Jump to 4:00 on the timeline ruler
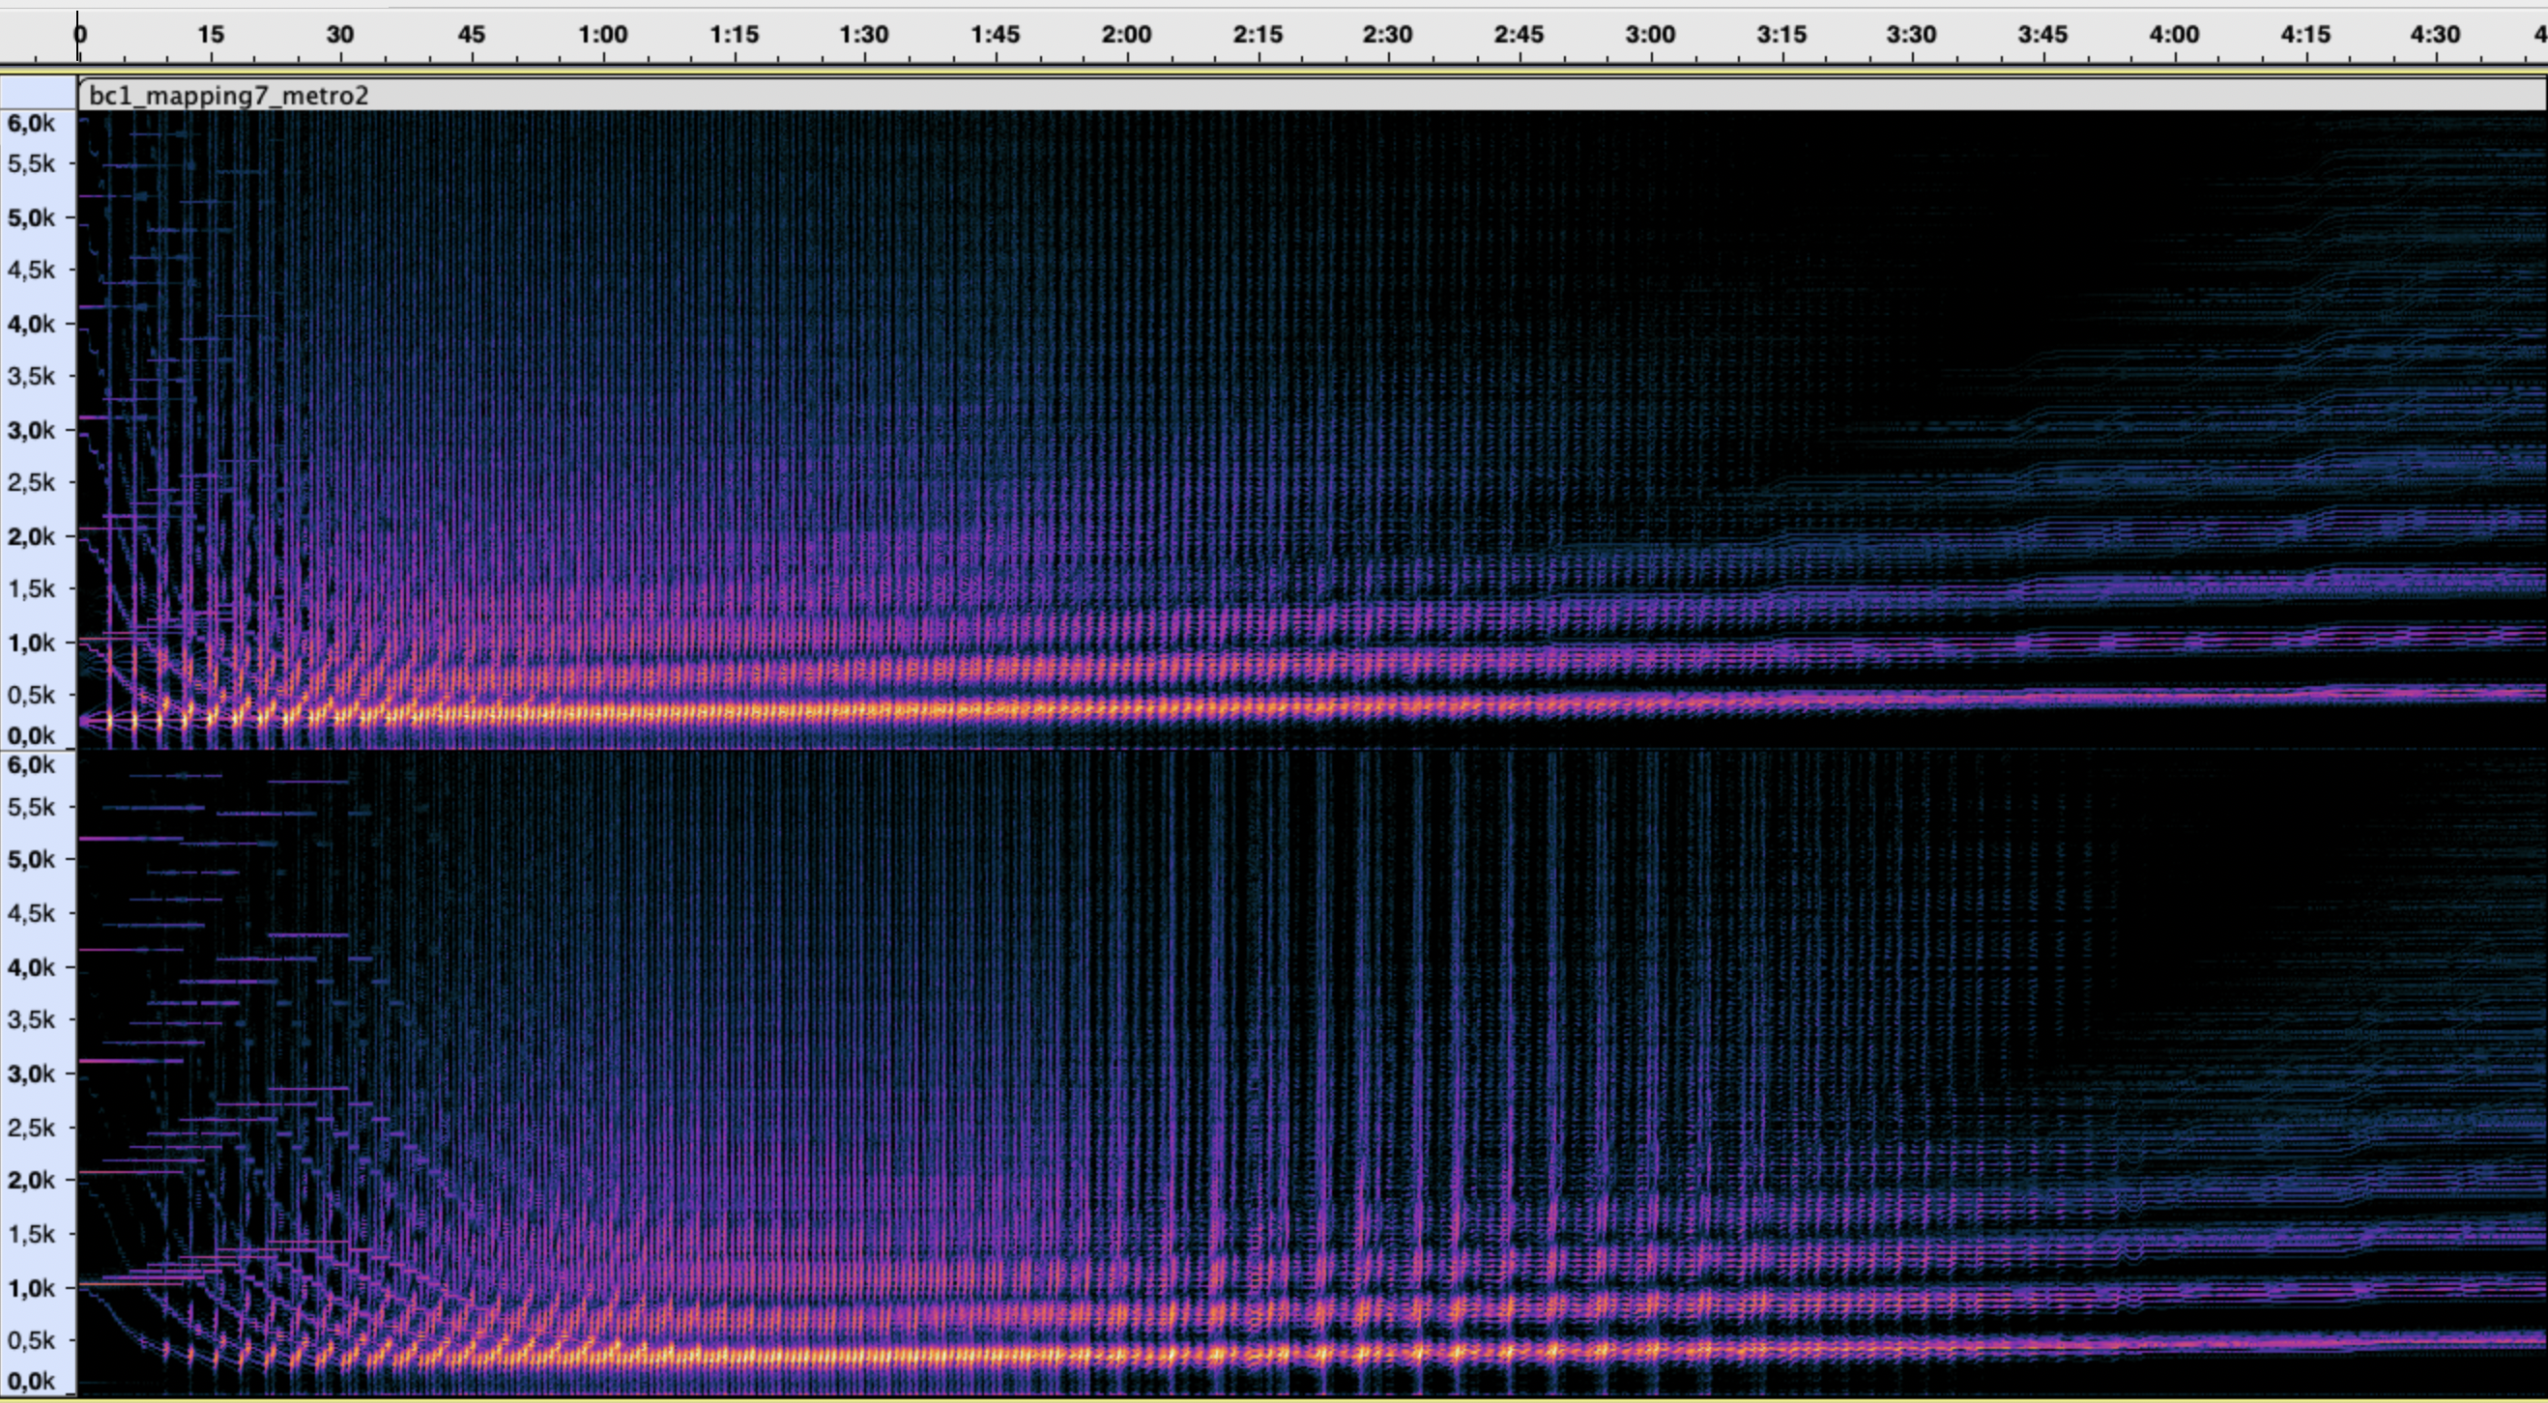Image resolution: width=2548 pixels, height=1403 pixels. [2174, 35]
